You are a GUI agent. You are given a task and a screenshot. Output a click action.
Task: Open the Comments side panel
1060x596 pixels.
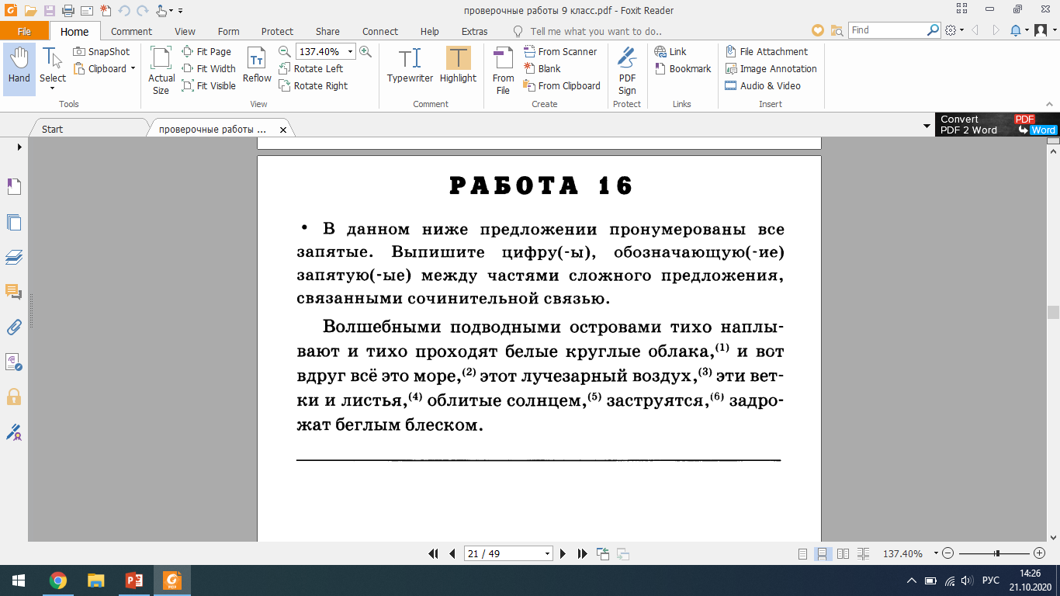tap(14, 292)
